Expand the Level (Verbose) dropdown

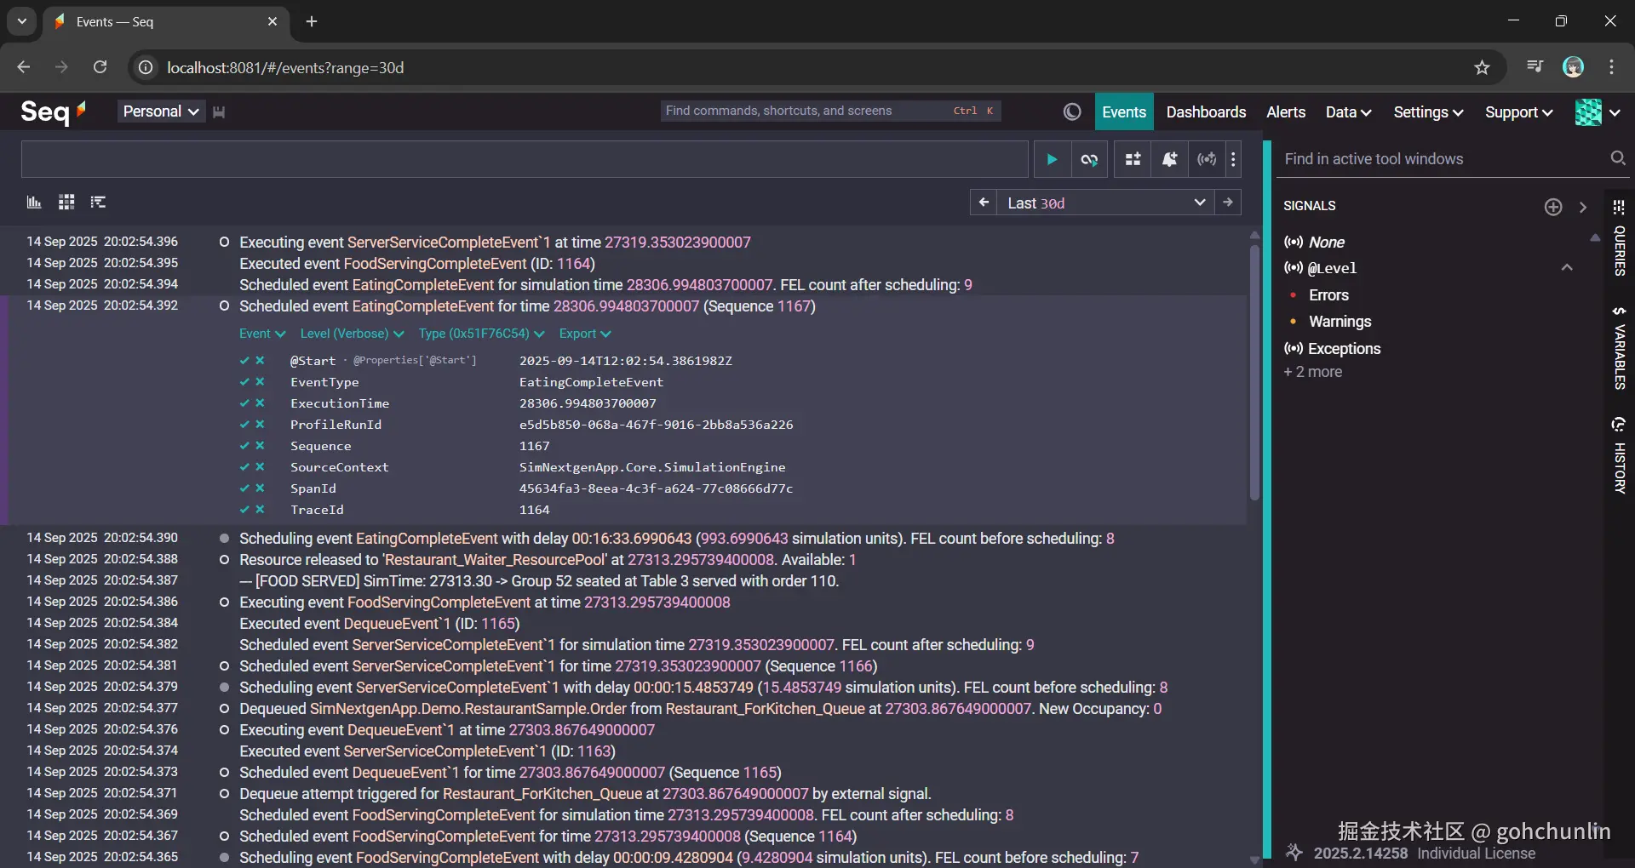pyautogui.click(x=351, y=334)
